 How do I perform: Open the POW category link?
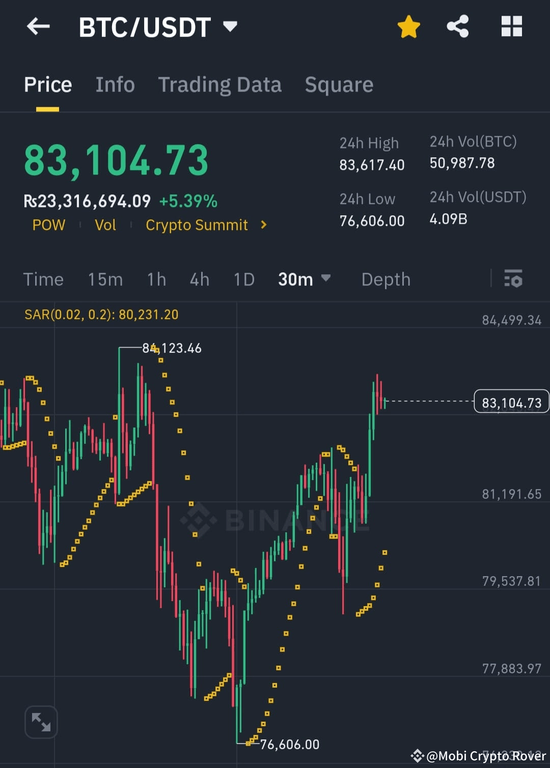(49, 224)
